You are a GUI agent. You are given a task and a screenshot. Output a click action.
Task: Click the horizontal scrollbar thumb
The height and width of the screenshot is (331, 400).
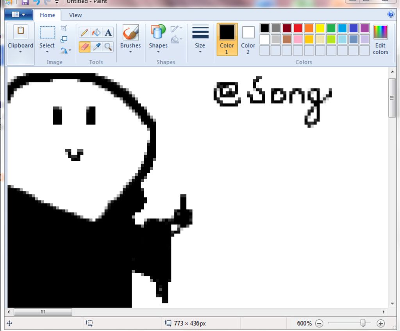[x=43, y=312]
